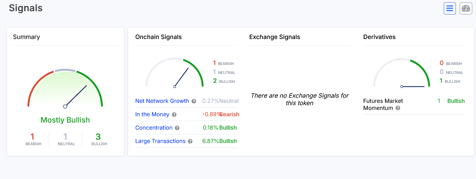Screen dimensions: 476x179
Task: Click the bearish count in Summary
Action: (32, 137)
